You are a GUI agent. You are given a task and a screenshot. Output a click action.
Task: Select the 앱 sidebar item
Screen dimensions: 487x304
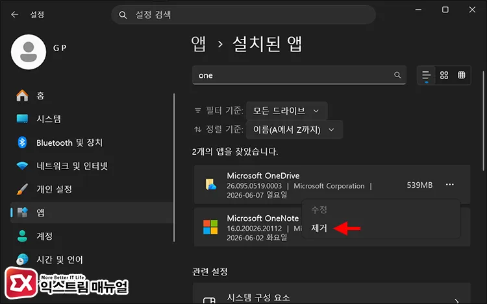coord(92,213)
